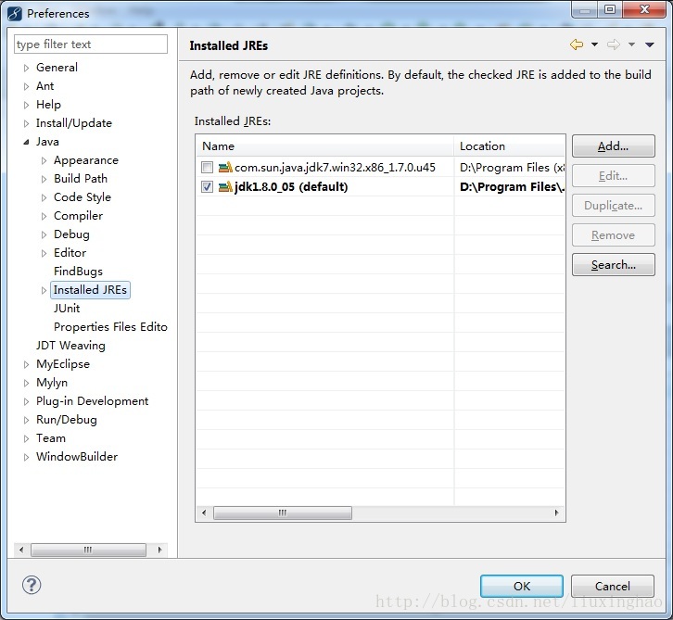Select JDT Weaving in the tree
Image resolution: width=673 pixels, height=620 pixels.
coord(70,346)
